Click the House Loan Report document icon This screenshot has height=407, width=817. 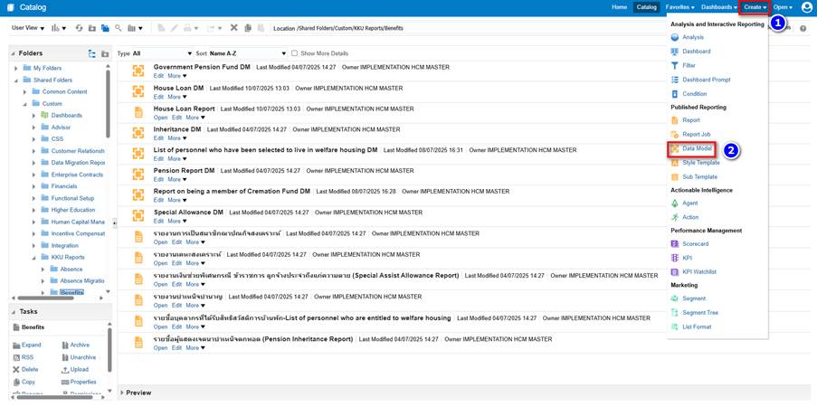coord(138,112)
